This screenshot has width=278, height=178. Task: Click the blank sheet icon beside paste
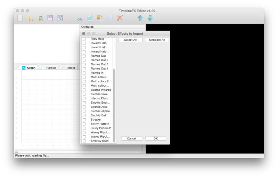(110, 18)
